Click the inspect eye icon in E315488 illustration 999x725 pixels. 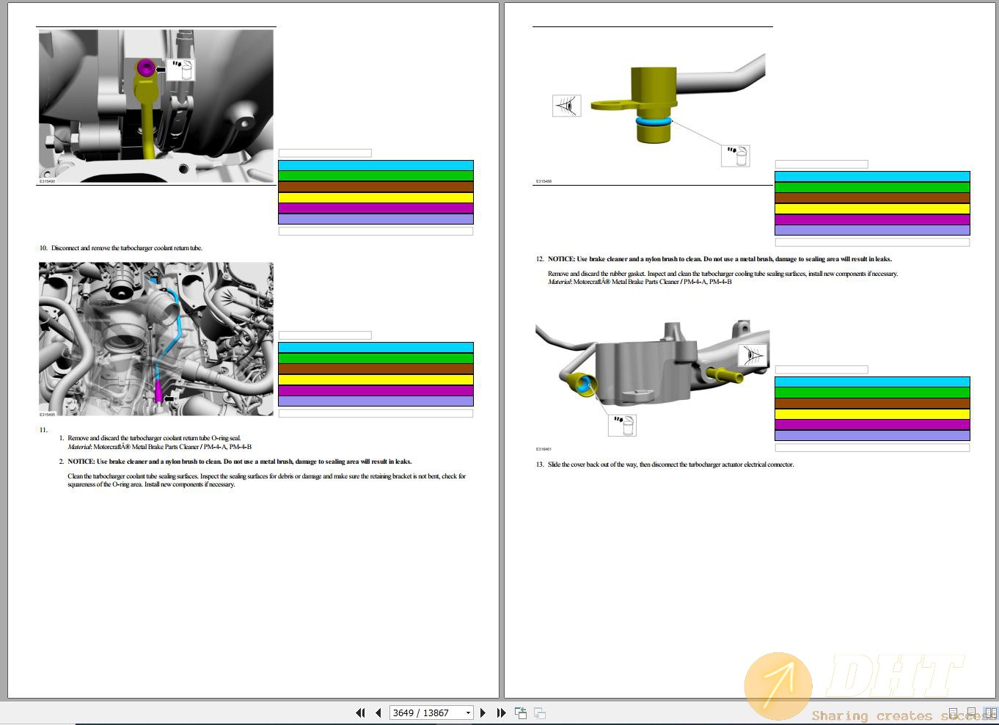click(x=567, y=106)
